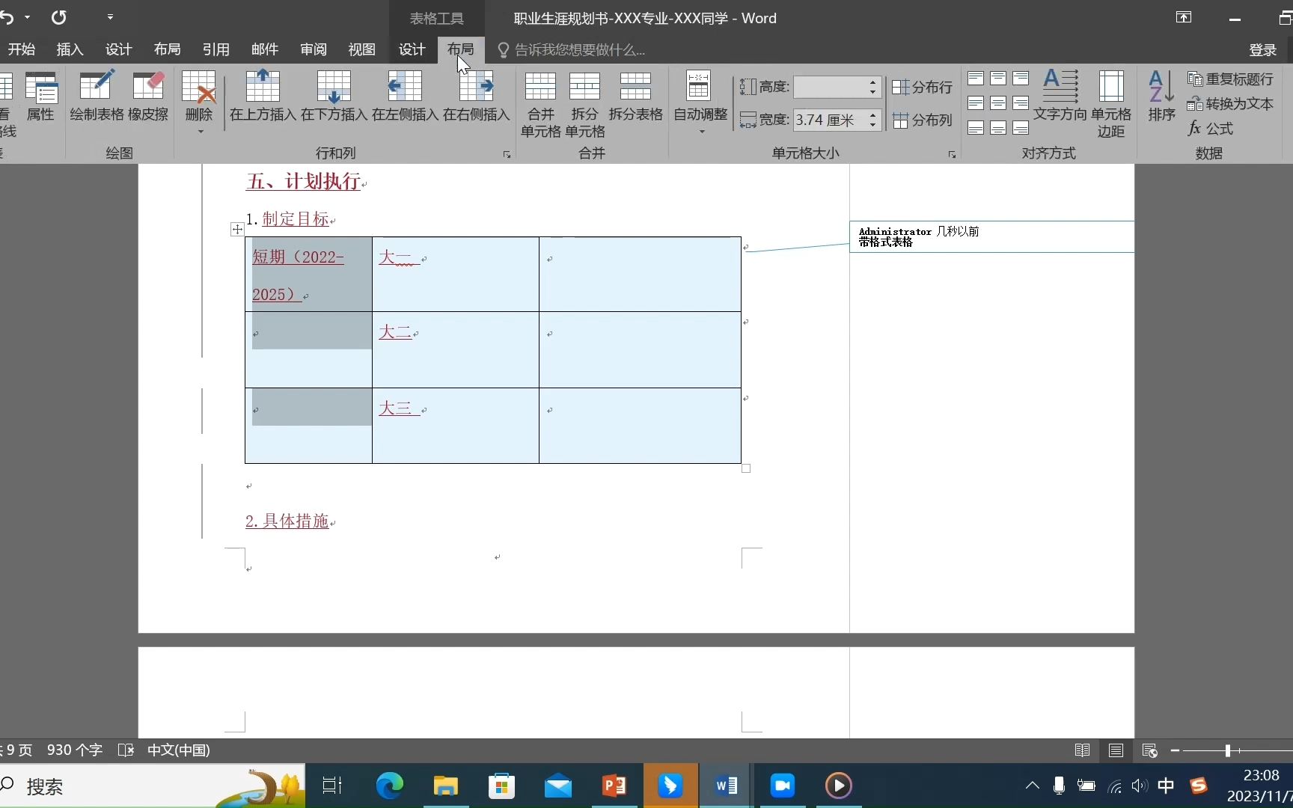This screenshot has width=1293, height=808.
Task: Open the Draw Table (绘制表格) tool
Action: (x=97, y=96)
